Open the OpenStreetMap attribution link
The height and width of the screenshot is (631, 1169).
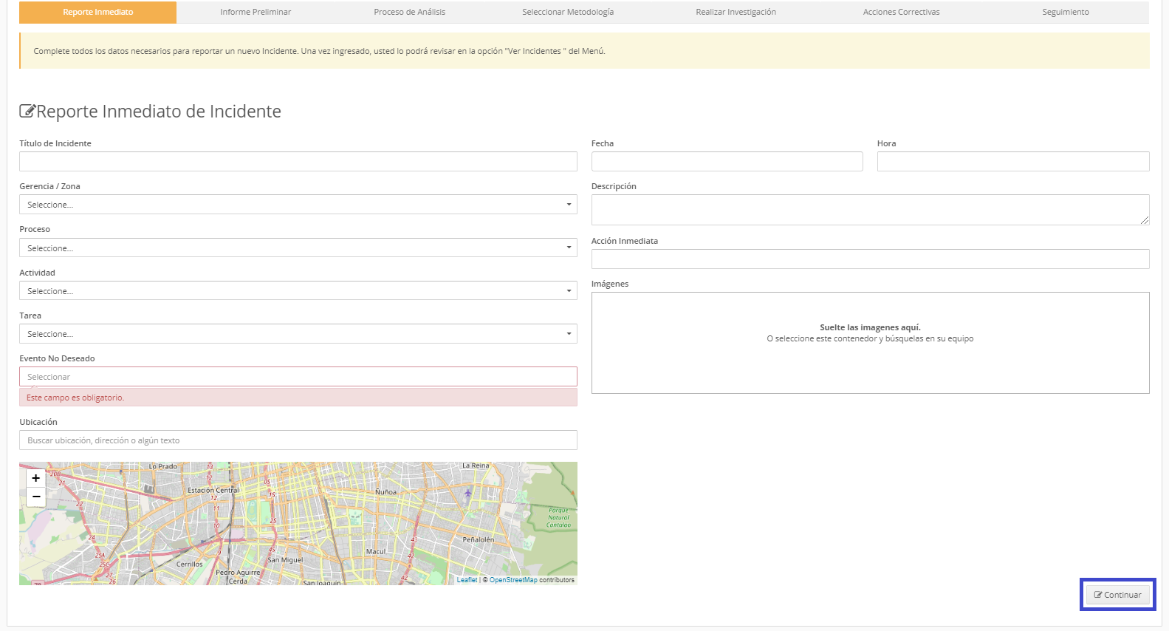click(x=513, y=580)
